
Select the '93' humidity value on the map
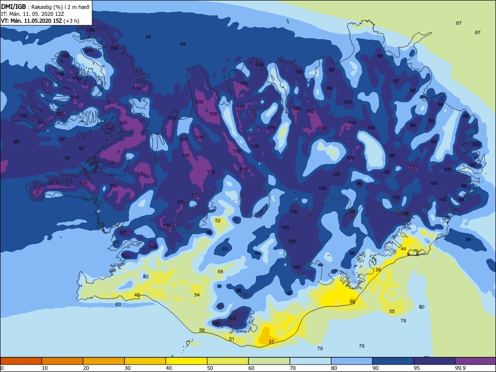point(225,248)
